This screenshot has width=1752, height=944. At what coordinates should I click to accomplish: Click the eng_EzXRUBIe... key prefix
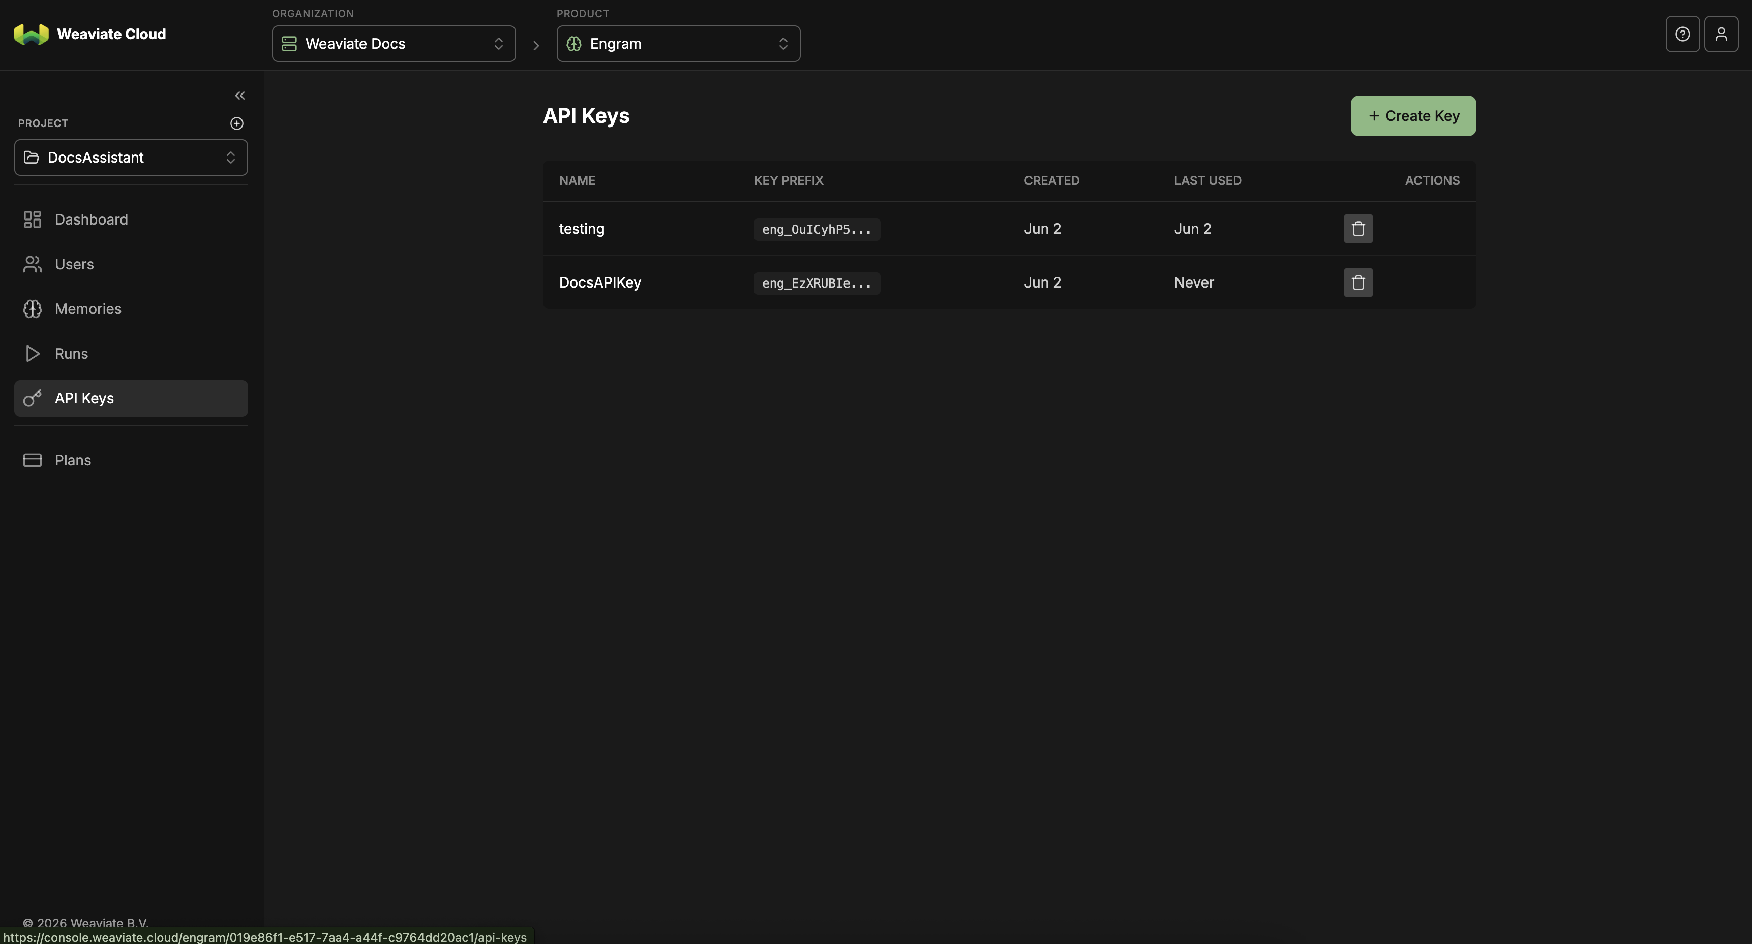point(817,284)
